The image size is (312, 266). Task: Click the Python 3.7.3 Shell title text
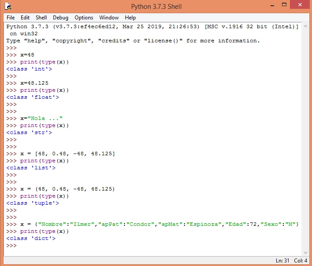pyautogui.click(x=156, y=7)
